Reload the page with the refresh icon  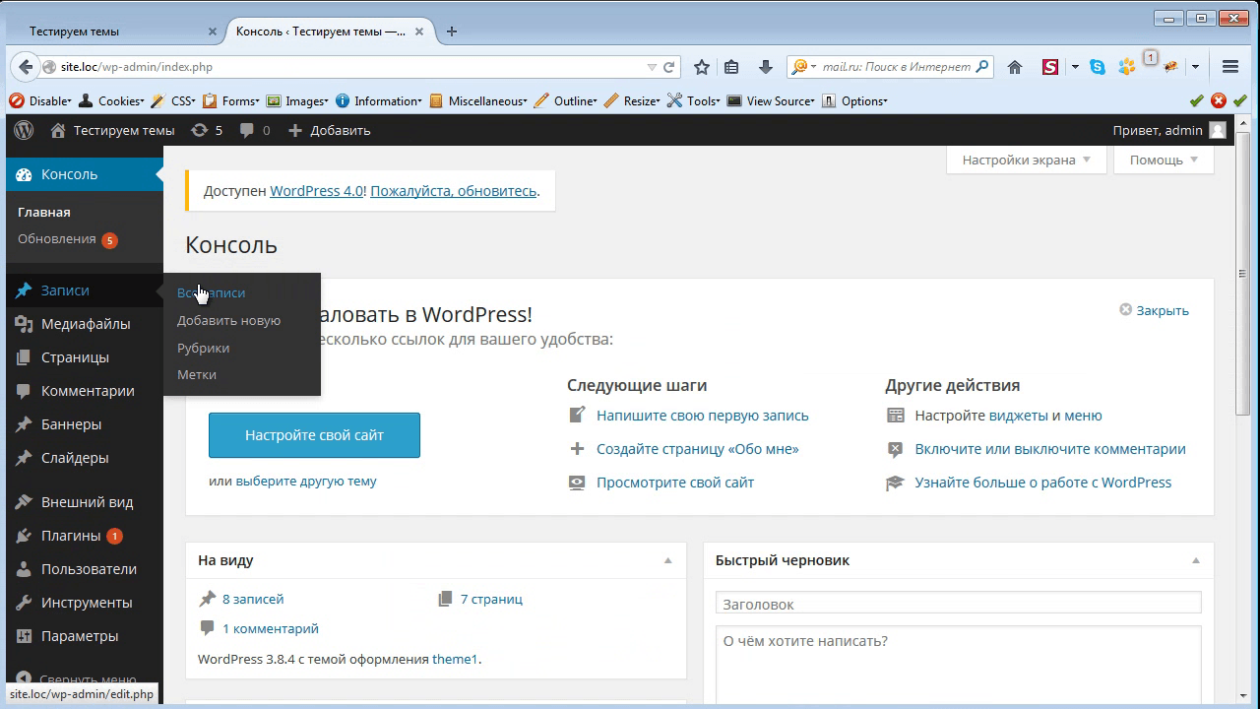click(x=668, y=67)
